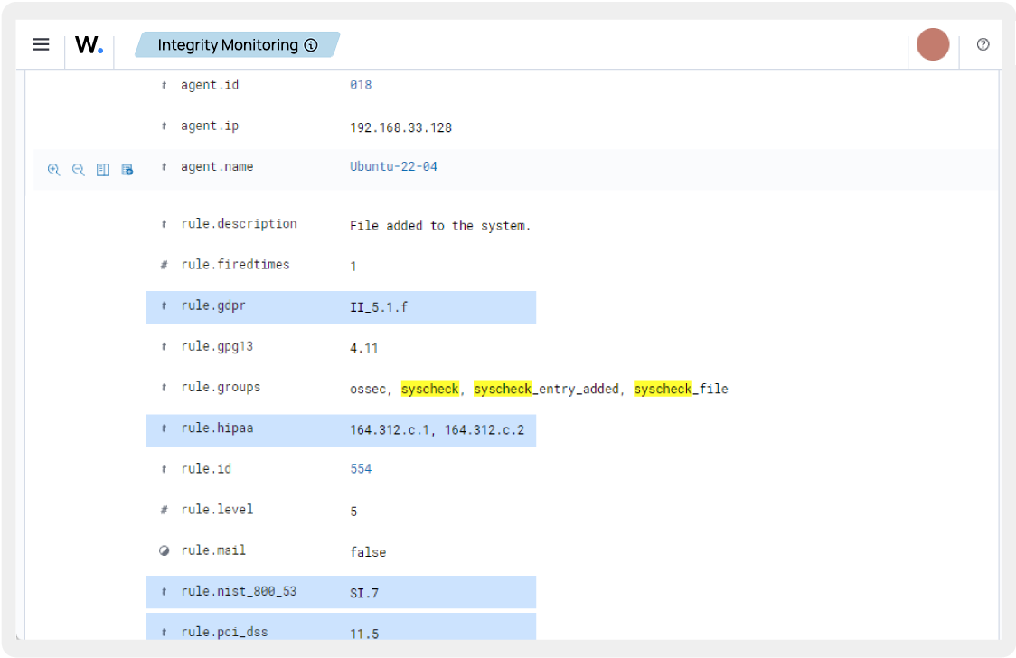1016x658 pixels.
Task: Open the help question mark icon
Action: (x=983, y=44)
